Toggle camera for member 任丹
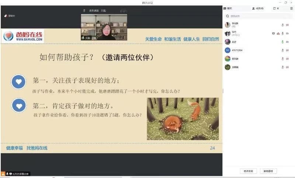Screen dimensions: 295x178 pyautogui.click(x=287, y=34)
